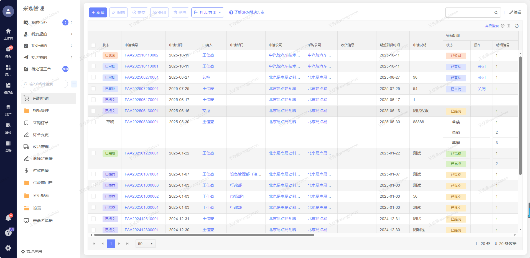530x258 pixels.
Task: Open the 知识库 icon in the left rail
Action: point(8,88)
